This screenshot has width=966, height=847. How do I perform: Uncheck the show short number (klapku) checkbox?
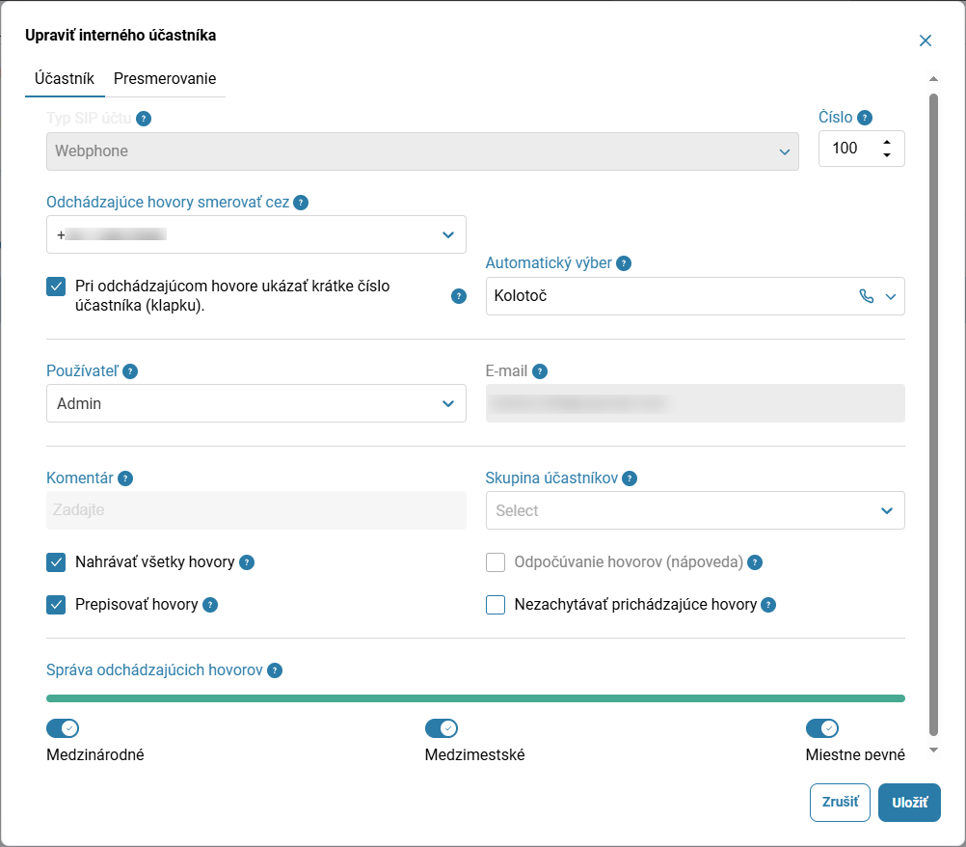(56, 287)
